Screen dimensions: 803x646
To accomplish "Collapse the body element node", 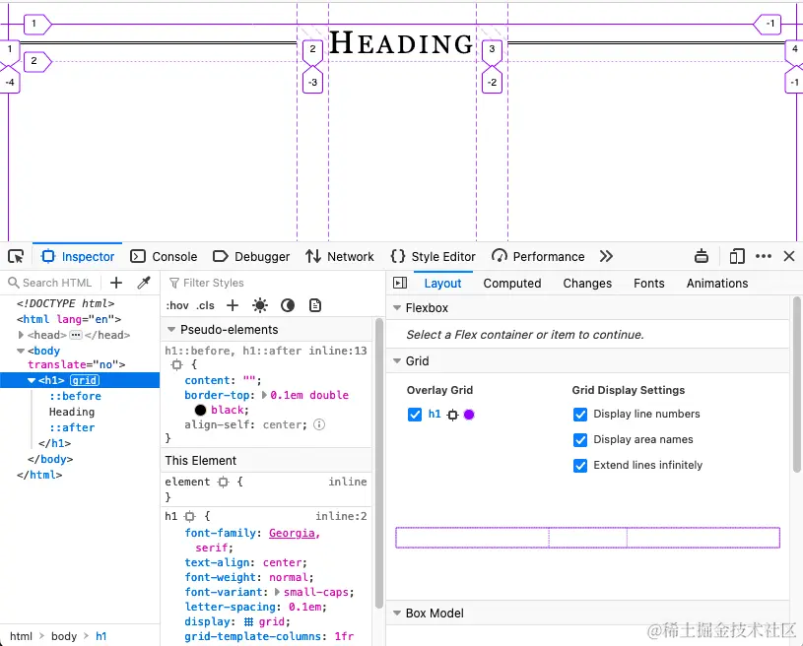I will tap(21, 351).
